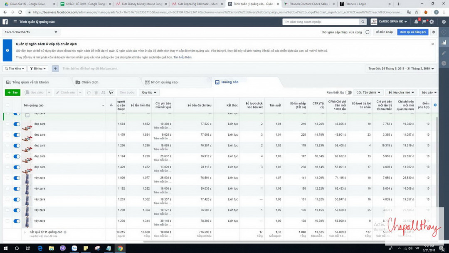
Task: Tick the checkbox for váy zara row with 80.039 đ
Action: point(7,189)
